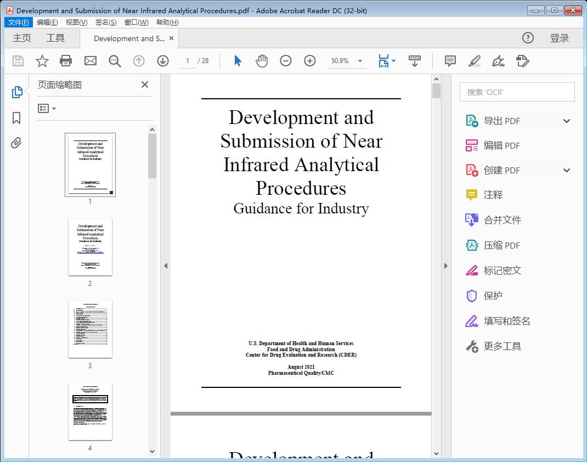Screen dimensions: 587x462
Task: Expand the 创建 PDF options chevron
Action: coord(566,170)
